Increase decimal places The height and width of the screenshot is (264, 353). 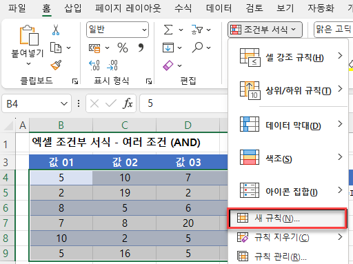[94, 65]
